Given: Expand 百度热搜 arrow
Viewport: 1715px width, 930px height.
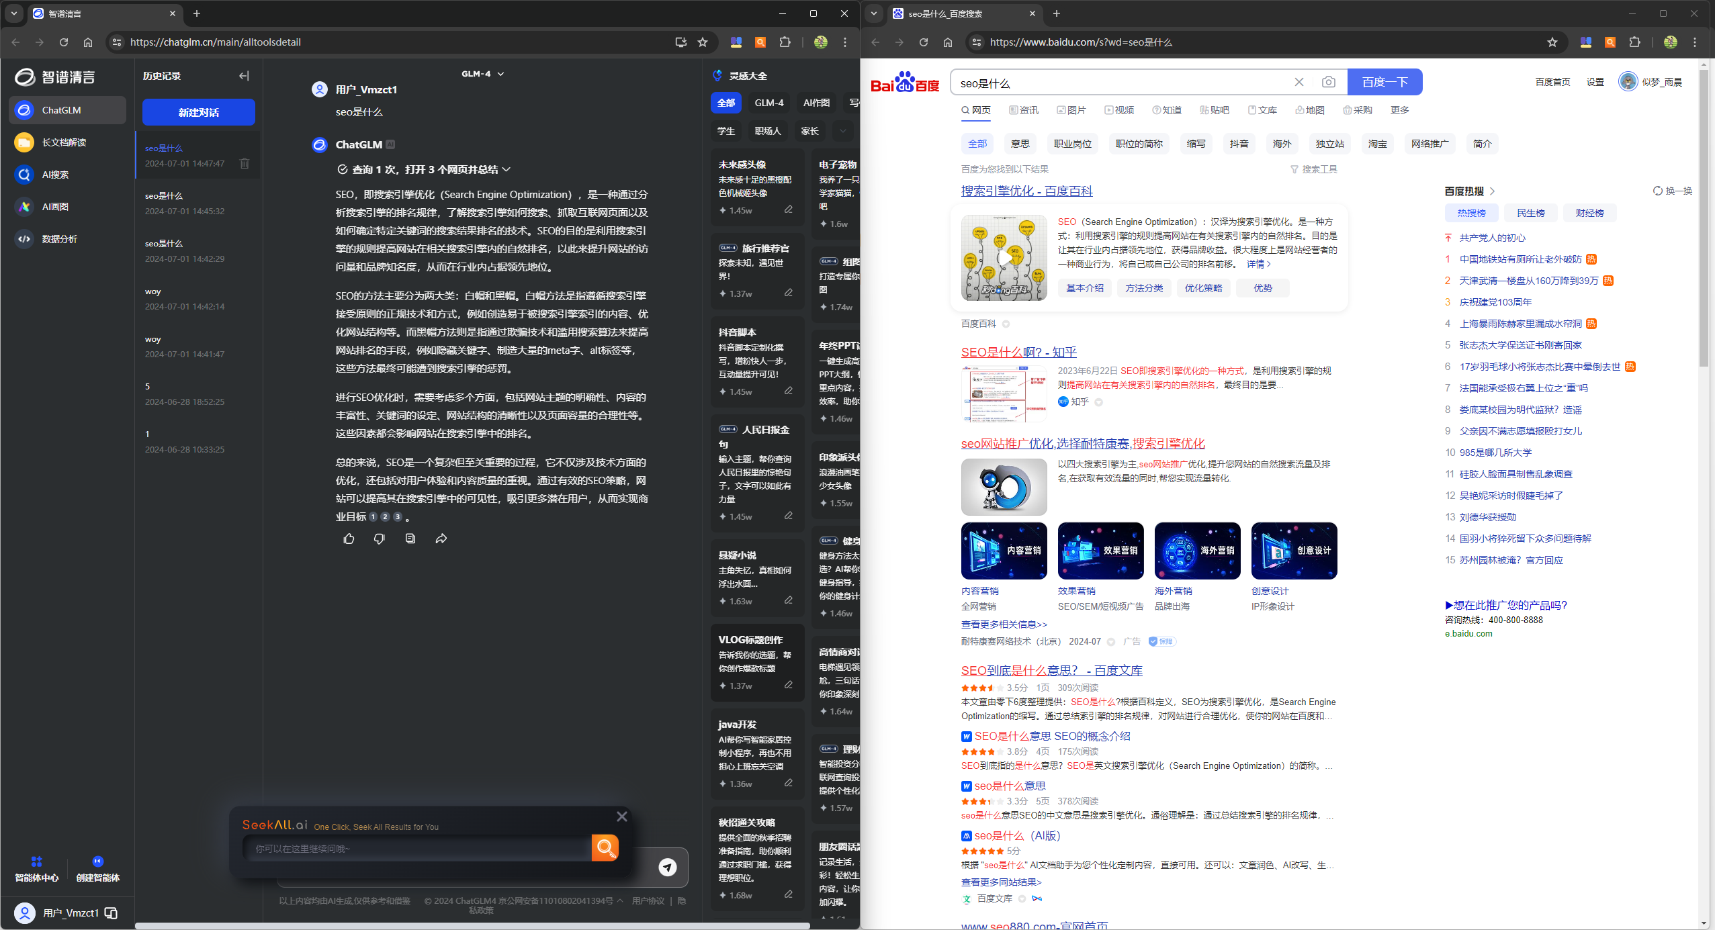Looking at the screenshot, I should (1493, 191).
